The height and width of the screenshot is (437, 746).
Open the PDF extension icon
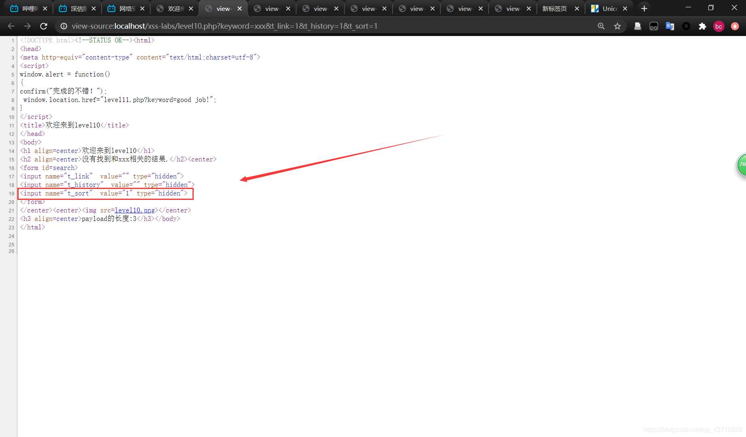(x=637, y=26)
